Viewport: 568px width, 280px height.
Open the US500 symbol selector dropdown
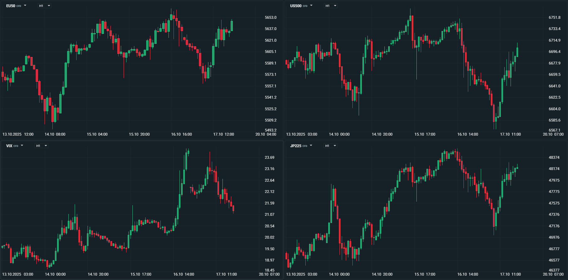(311, 6)
